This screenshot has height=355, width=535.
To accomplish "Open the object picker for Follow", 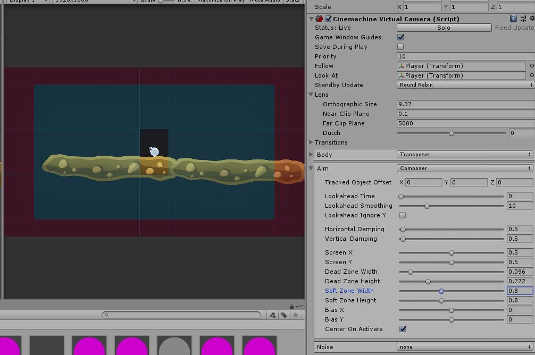I will point(532,66).
